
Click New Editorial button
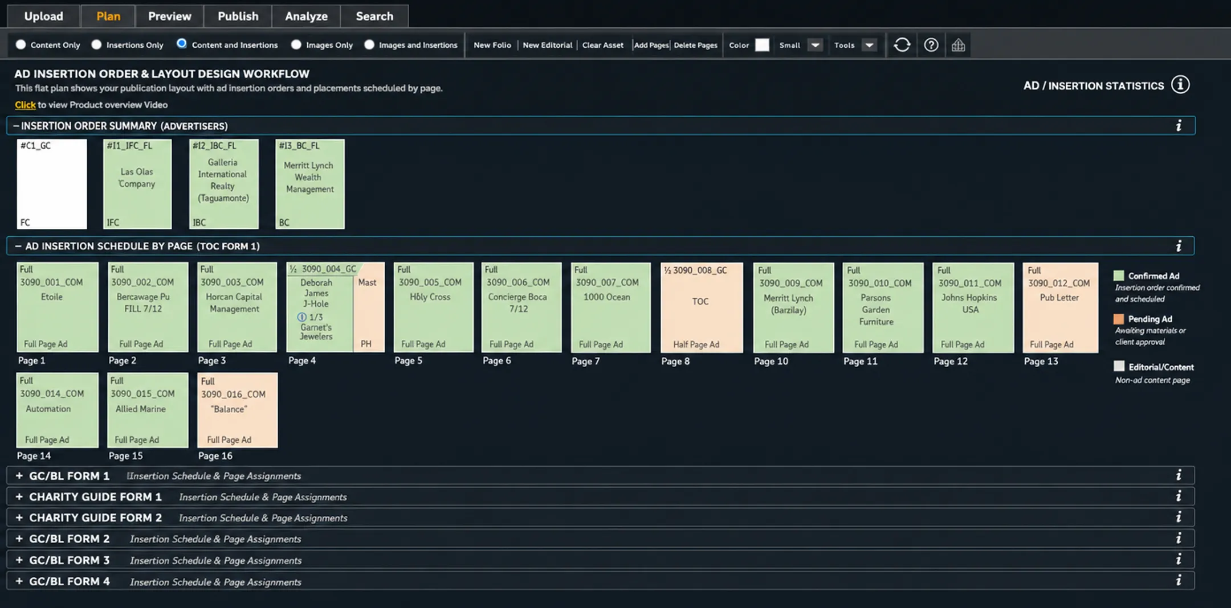tap(547, 45)
